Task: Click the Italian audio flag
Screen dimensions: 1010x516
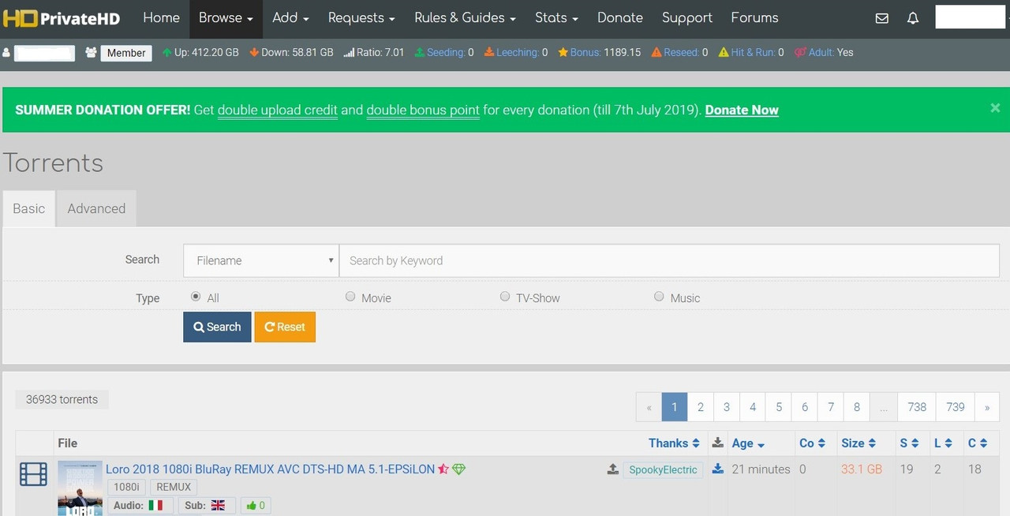Action: click(155, 505)
